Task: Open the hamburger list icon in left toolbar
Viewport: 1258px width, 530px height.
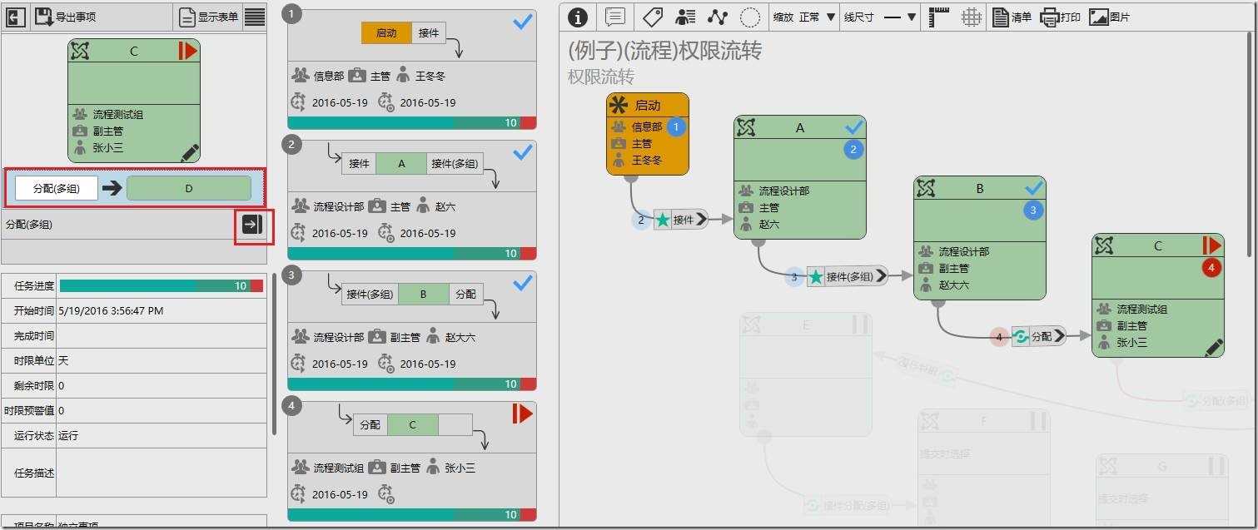Action: coord(255,17)
